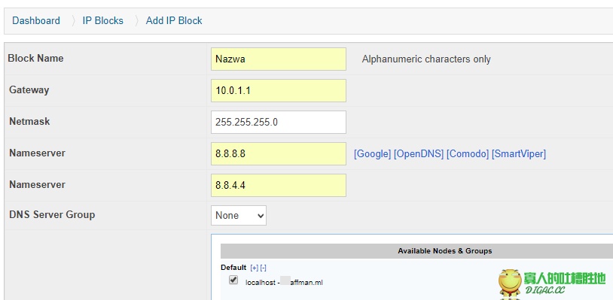The height and width of the screenshot is (300, 613).
Task: Focus the Block Name field containing Nazwa
Action: tap(279, 59)
